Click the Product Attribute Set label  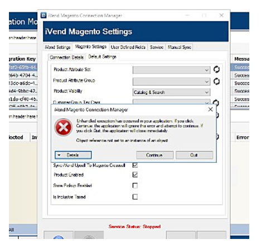coord(72,70)
